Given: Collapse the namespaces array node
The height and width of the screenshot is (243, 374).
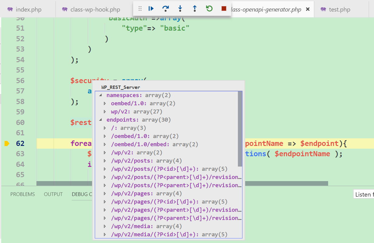Looking at the screenshot, I should coord(101,95).
